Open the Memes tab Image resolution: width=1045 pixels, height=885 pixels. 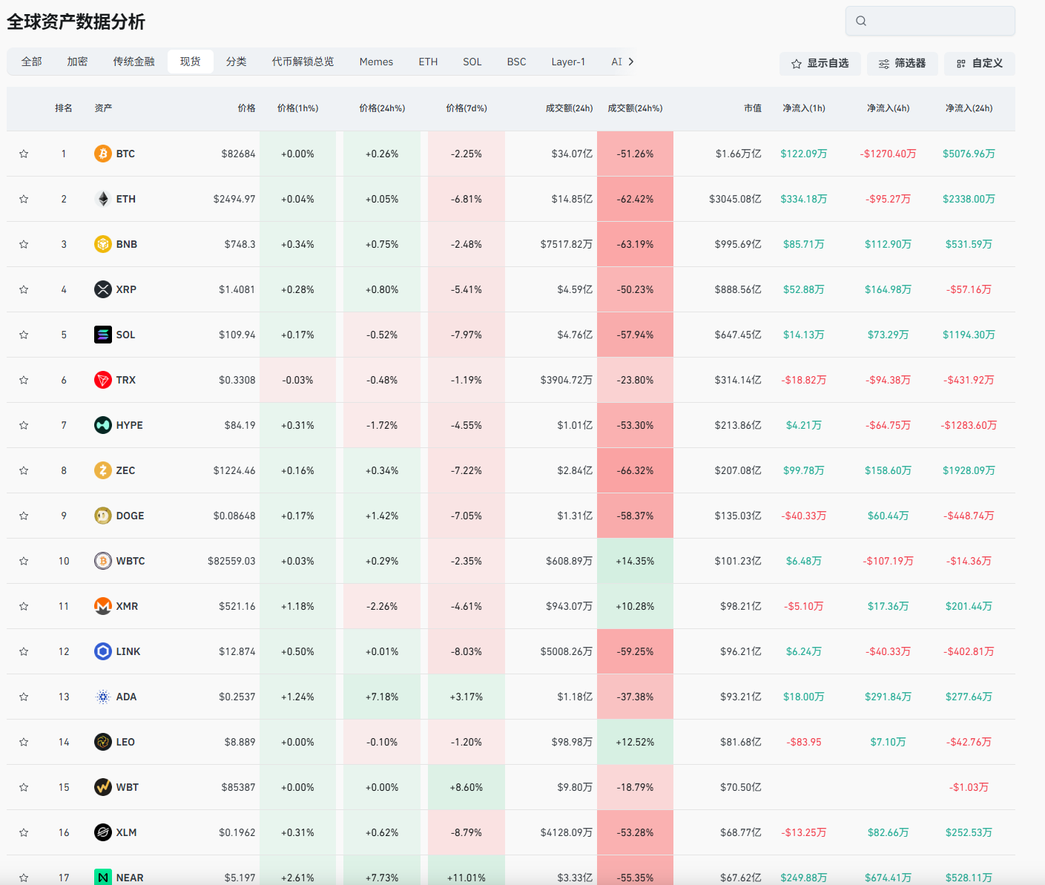pos(376,62)
